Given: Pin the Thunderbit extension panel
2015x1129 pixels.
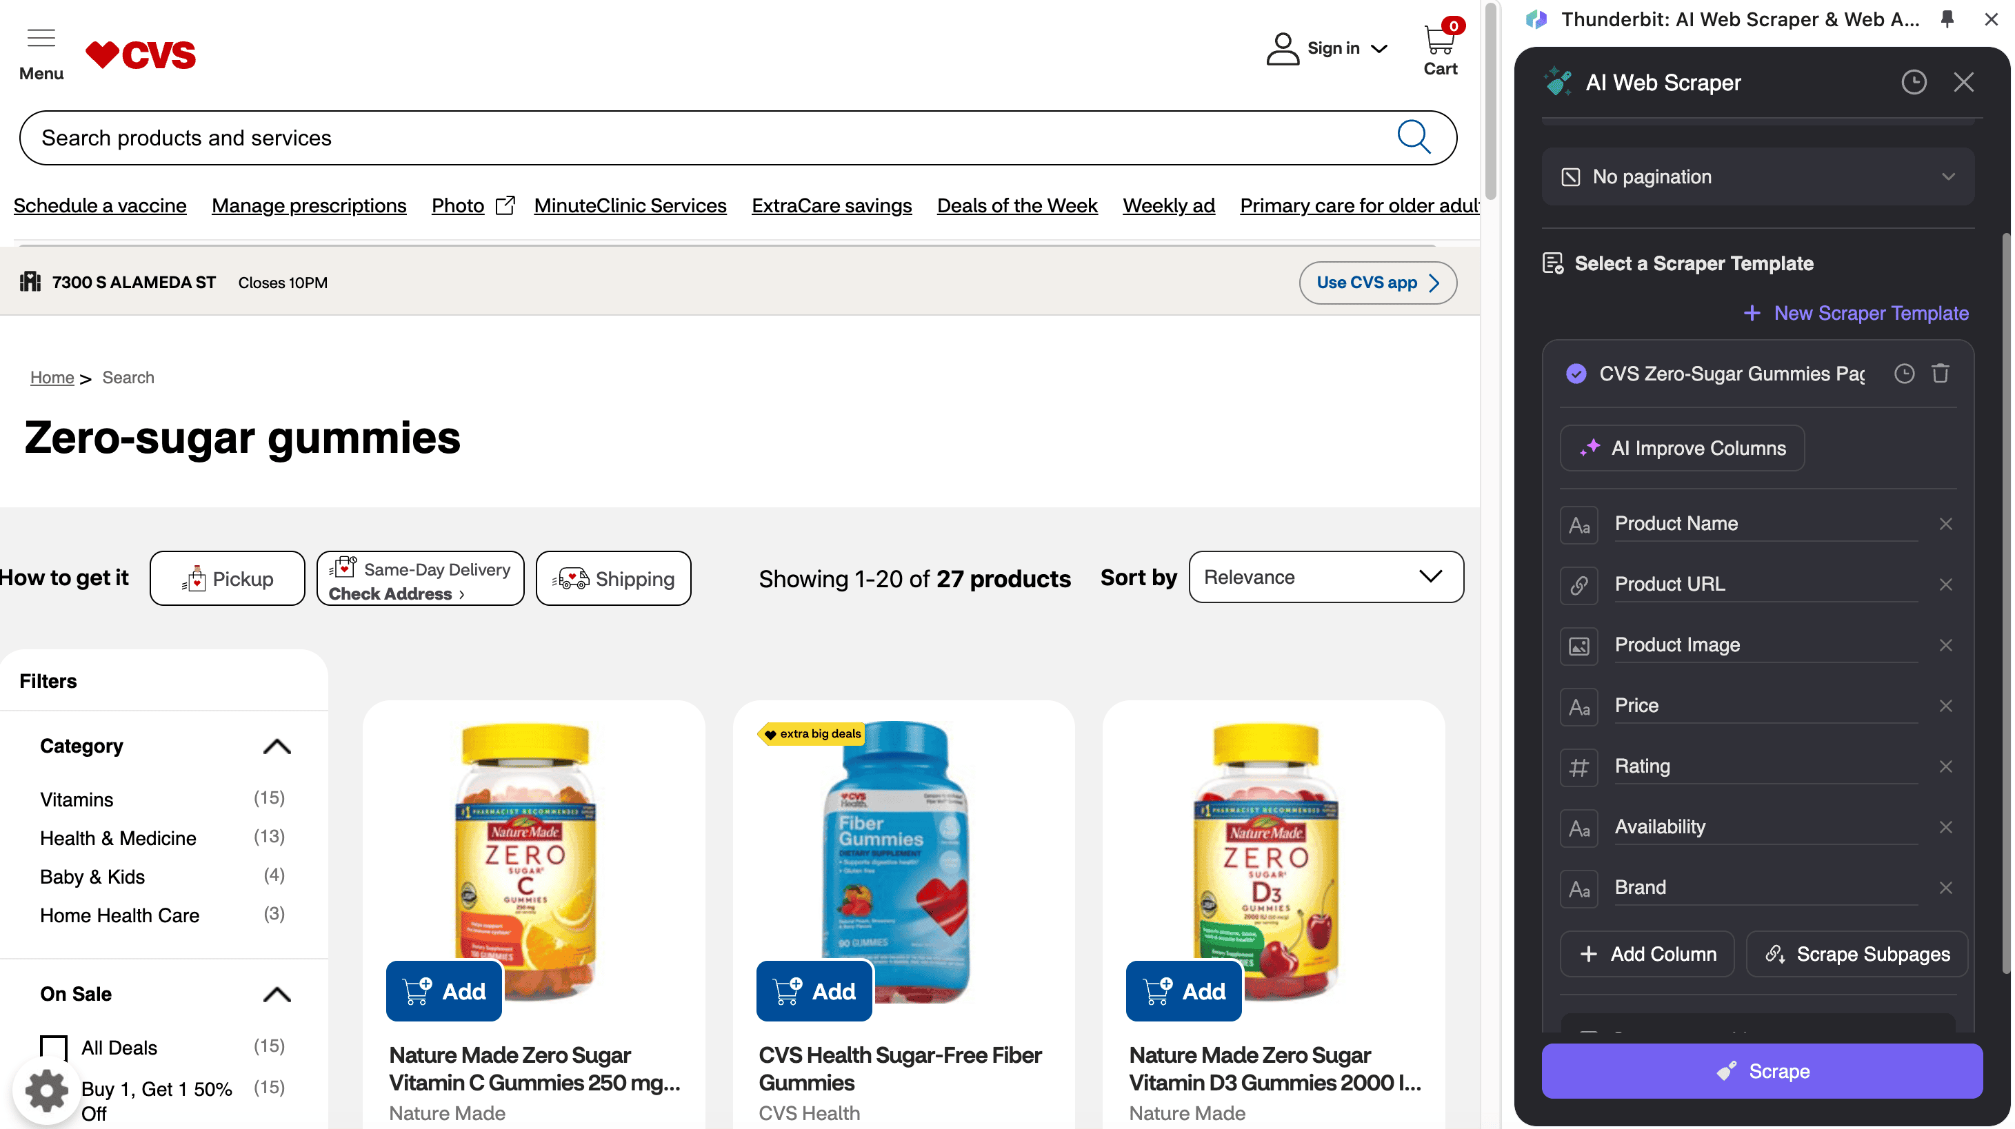Looking at the screenshot, I should (1947, 19).
